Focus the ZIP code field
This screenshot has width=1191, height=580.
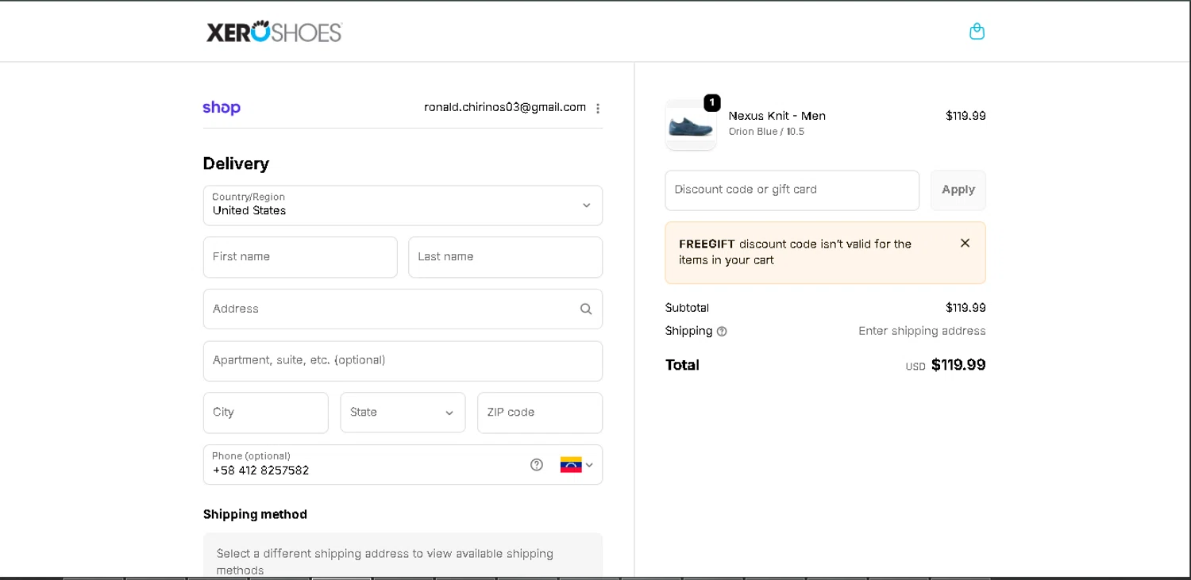[x=540, y=413]
